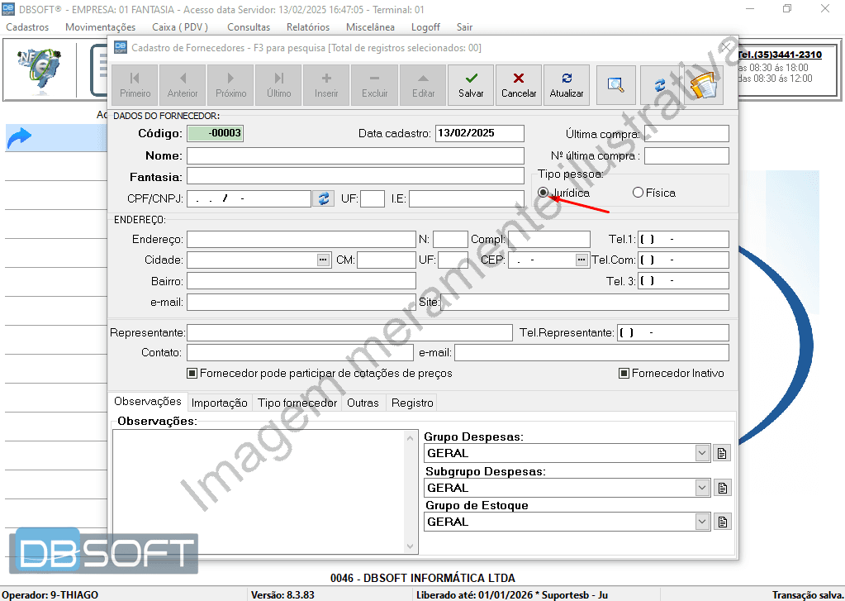The width and height of the screenshot is (845, 601).
Task: Click the Atualizar refresh toolbar button
Action: (567, 85)
